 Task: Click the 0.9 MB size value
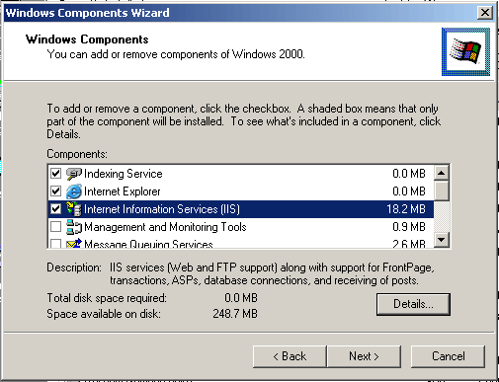pos(409,227)
